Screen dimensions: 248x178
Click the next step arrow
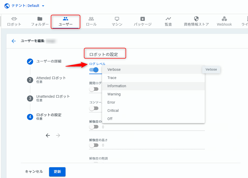(x=58, y=135)
